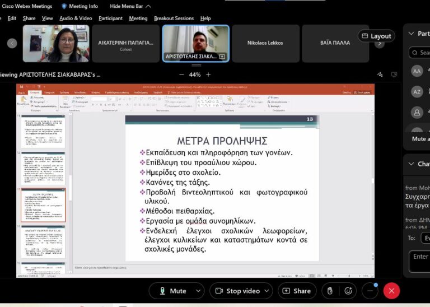Zoom out the shared content view
Viewport: 430px width, 307px height.
click(x=181, y=75)
